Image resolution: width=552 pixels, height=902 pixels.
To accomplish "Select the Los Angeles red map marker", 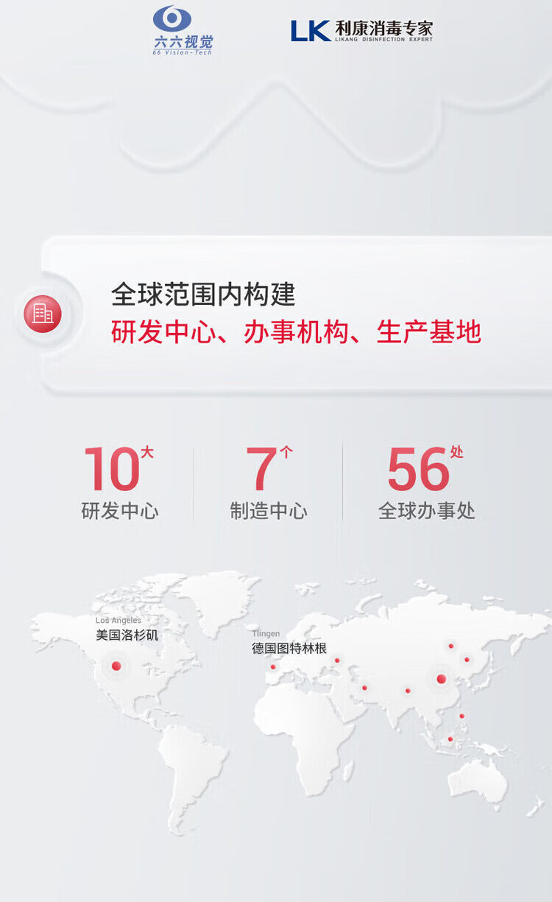I will click(x=116, y=666).
